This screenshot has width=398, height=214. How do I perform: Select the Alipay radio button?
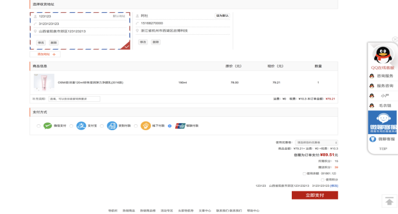[x=71, y=126]
